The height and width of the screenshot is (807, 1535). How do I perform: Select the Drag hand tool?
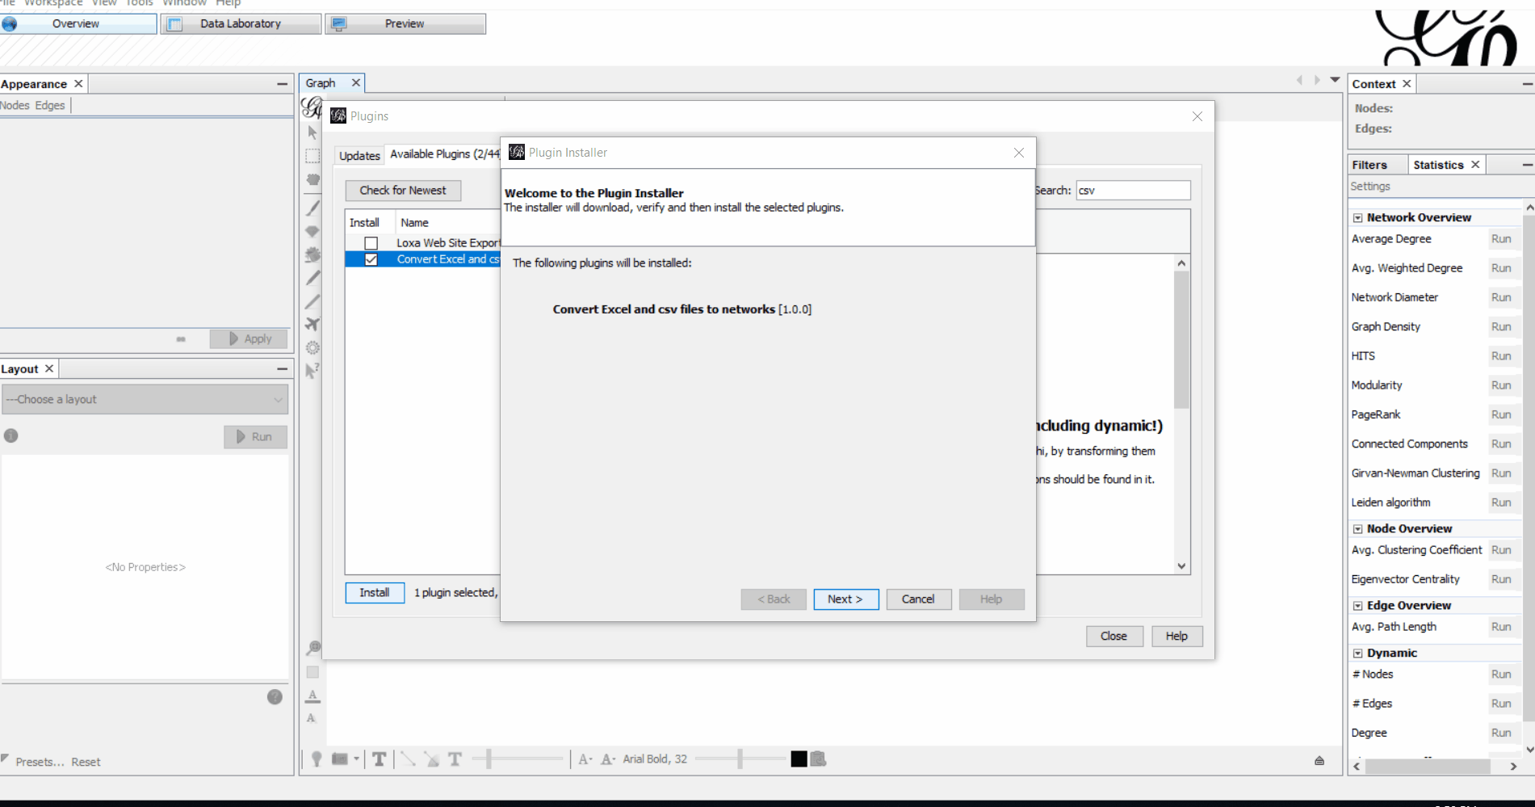312,179
